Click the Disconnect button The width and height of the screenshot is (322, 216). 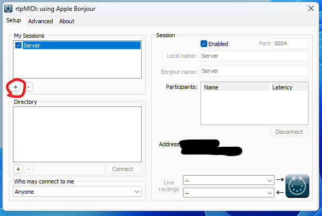point(289,132)
